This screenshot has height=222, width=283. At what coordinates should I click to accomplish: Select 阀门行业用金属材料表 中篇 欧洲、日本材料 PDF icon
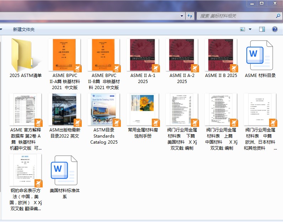(260, 110)
